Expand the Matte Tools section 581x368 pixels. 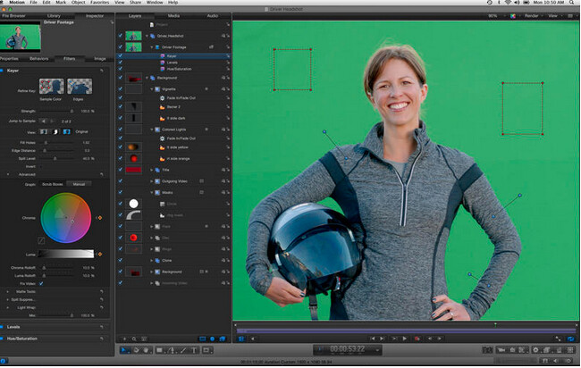pos(7,291)
